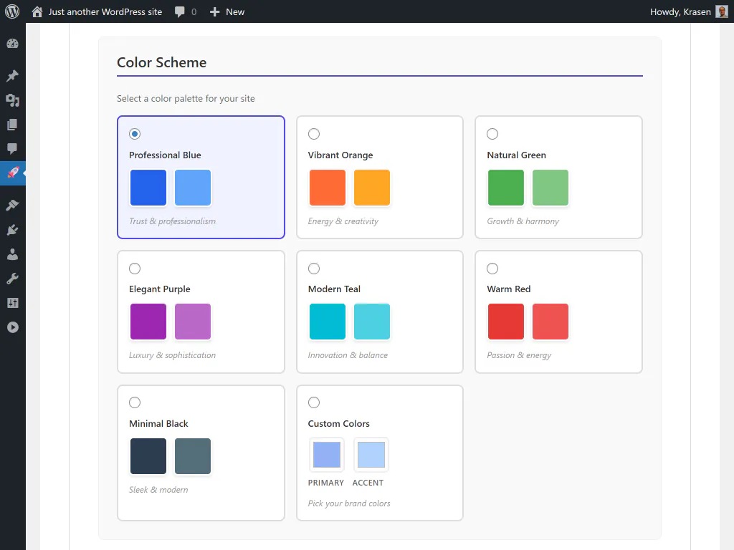This screenshot has width=734, height=550.
Task: Click 'Trust & professionalism' description
Action: pos(172,221)
